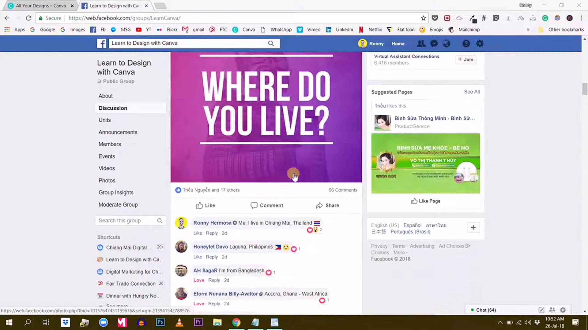
Task: Open account settings gear dropdown
Action: click(480, 44)
